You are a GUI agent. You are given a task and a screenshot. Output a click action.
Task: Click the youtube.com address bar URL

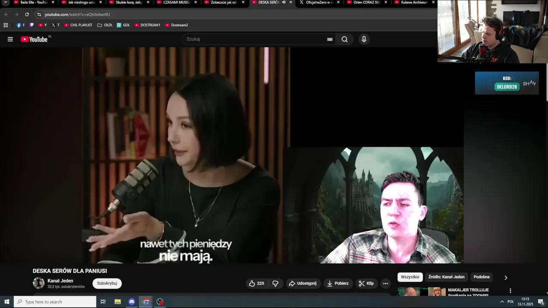[x=77, y=15]
